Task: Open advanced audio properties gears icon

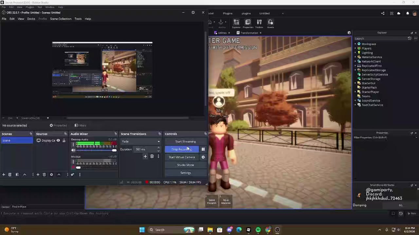Action: [72, 175]
